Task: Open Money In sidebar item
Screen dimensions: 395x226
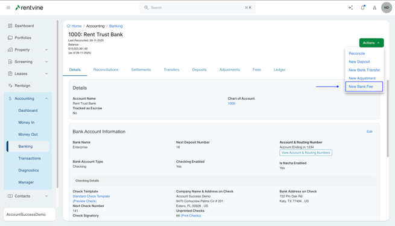Action: tap(27, 123)
